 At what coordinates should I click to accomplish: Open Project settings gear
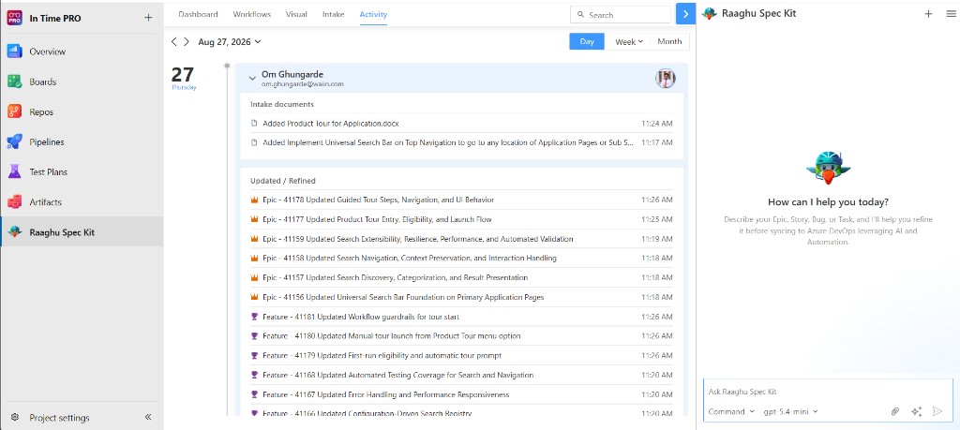[x=15, y=418]
